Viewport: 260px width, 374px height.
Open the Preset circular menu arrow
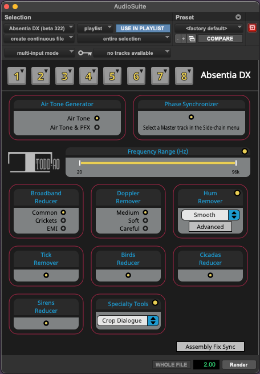(238, 17)
